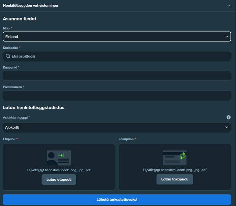This screenshot has width=236, height=206.
Task: Click the Kotiosoite field label
Action: [10, 48]
